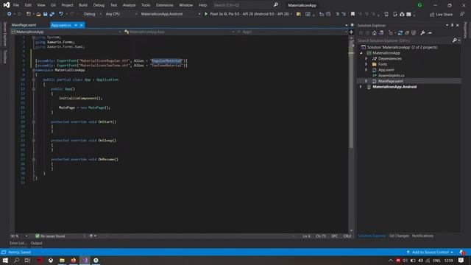This screenshot has height=265, width=471.
Task: Open the Windows Start menu
Action: point(5,260)
